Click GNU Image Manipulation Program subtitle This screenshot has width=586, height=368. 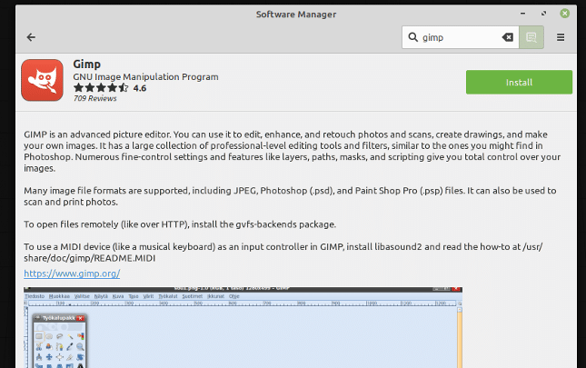(145, 77)
